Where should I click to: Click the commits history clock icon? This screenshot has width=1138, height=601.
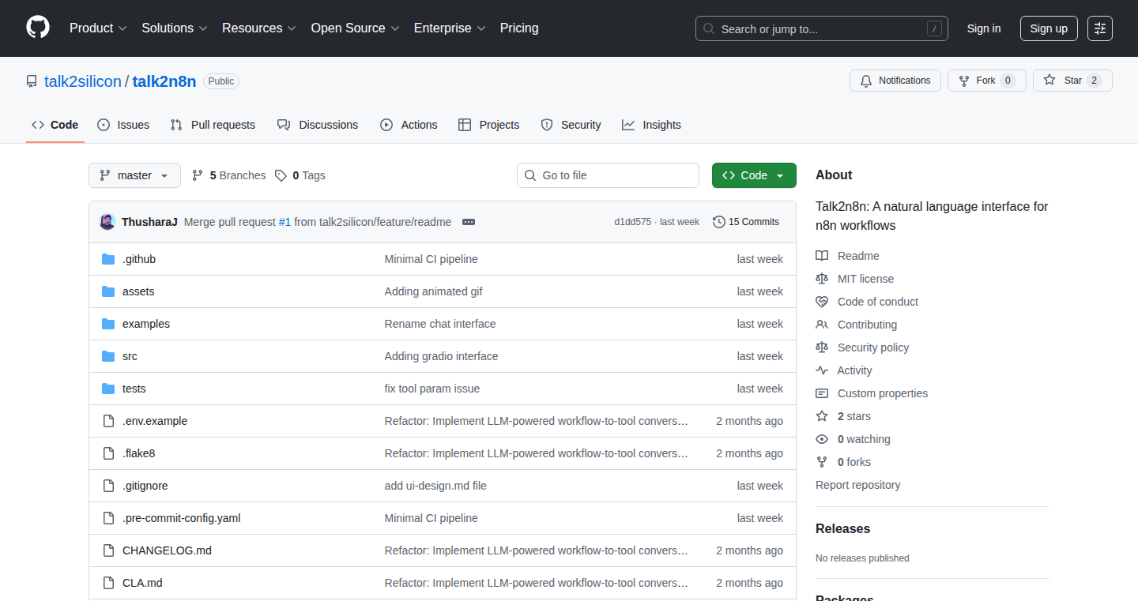[718, 222]
